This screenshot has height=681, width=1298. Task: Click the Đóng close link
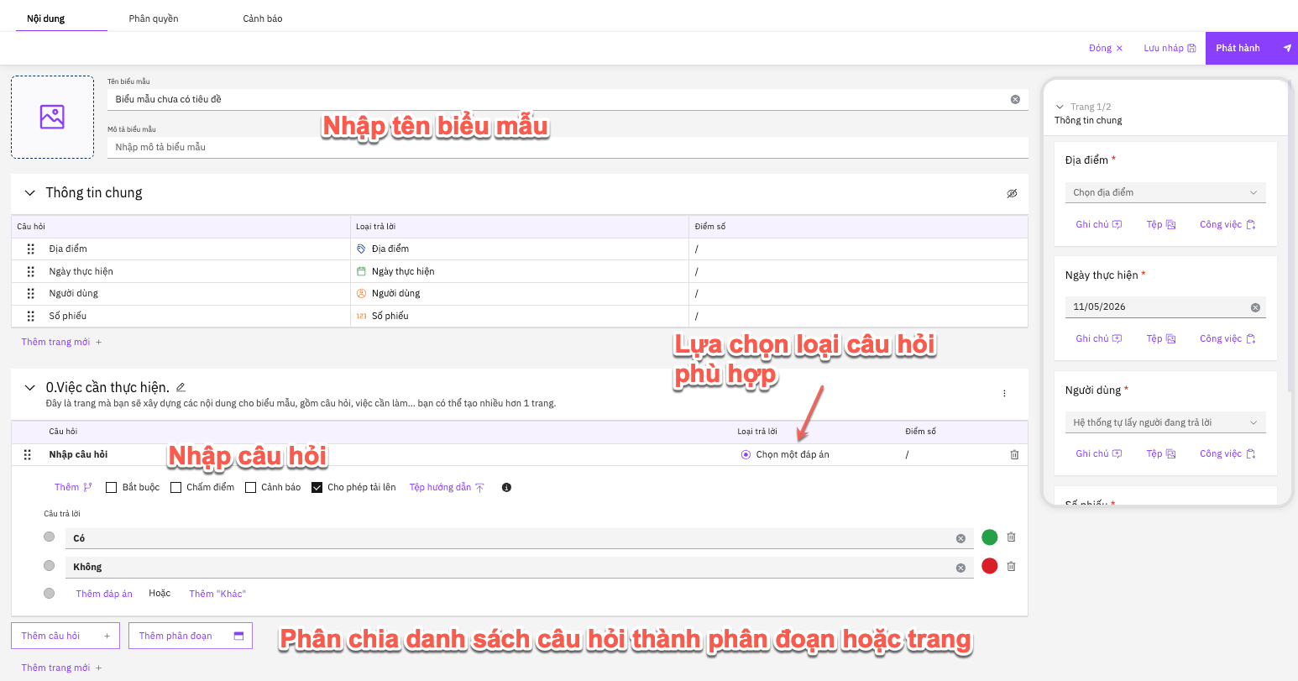(1106, 48)
